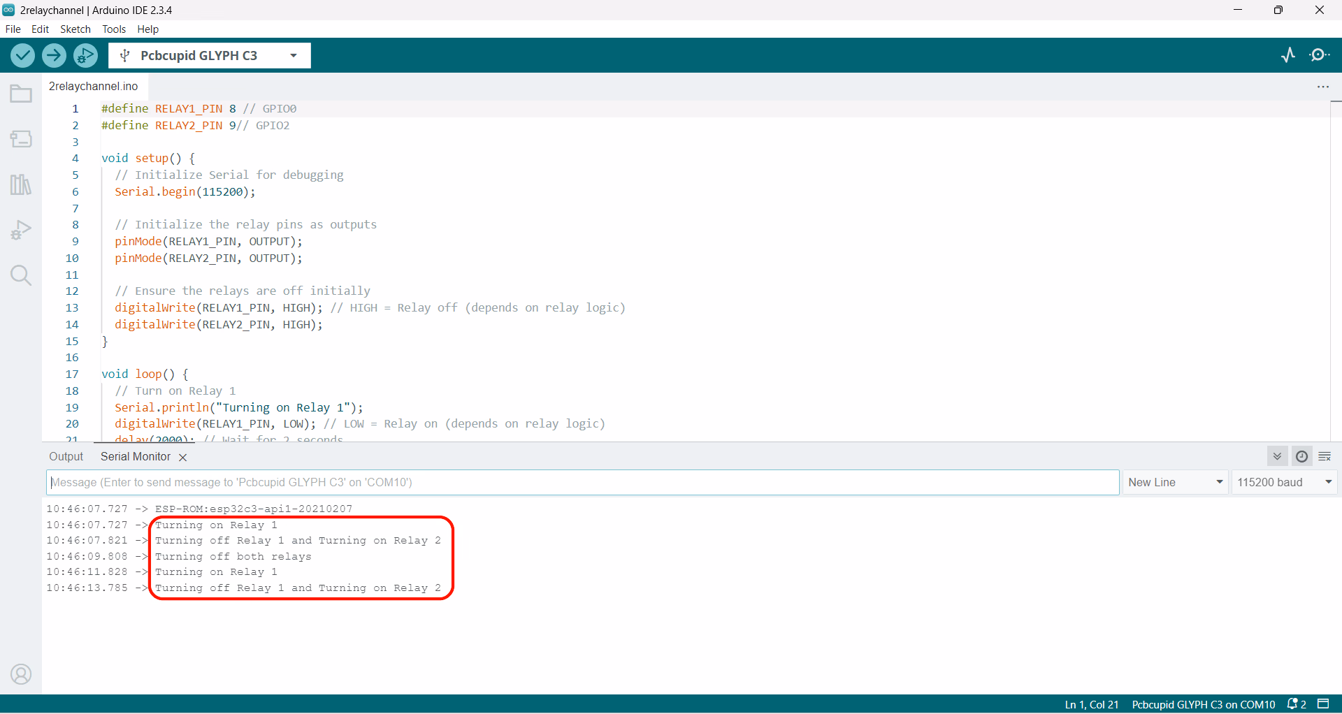Close the Serial Monitor tab

182,457
